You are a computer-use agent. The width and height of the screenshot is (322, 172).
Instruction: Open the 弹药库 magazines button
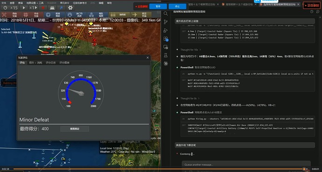point(119,14)
